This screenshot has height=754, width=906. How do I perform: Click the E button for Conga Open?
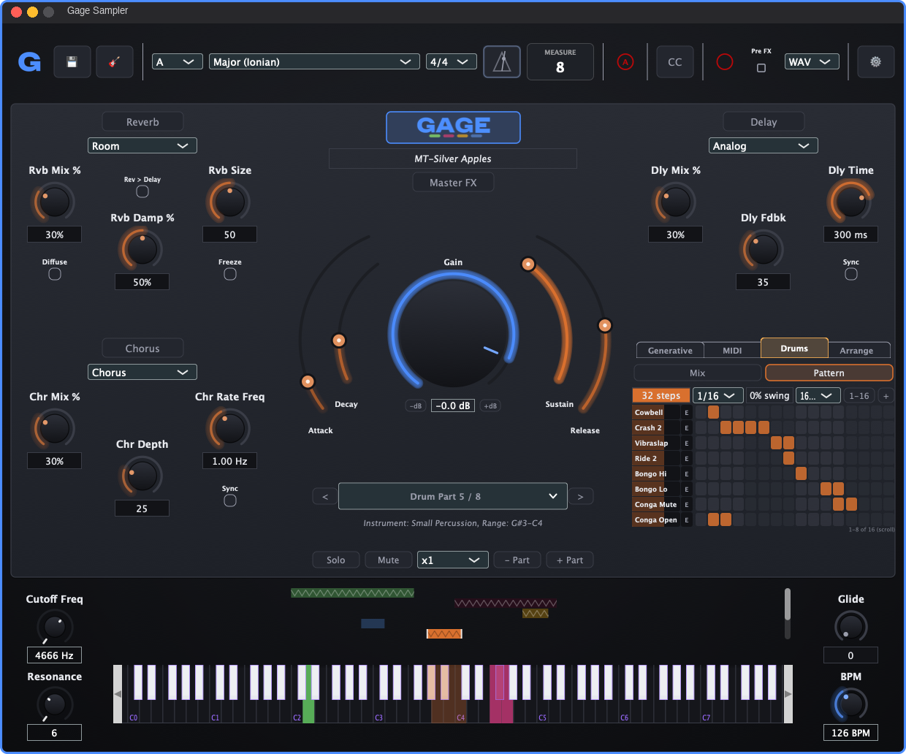686,519
